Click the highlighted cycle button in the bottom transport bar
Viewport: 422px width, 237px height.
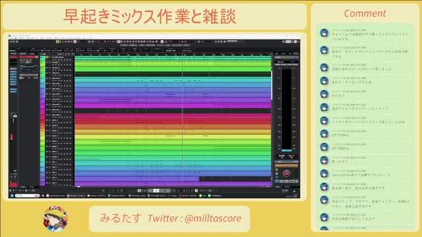tap(156, 190)
